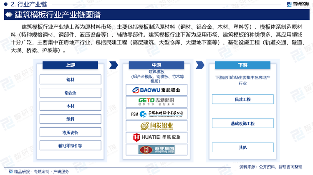Click the HUATIE 华铁应急 logo
The height and width of the screenshot is (175, 313).
[156, 138]
